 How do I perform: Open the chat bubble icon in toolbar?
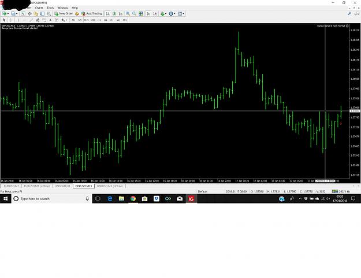(356, 14)
